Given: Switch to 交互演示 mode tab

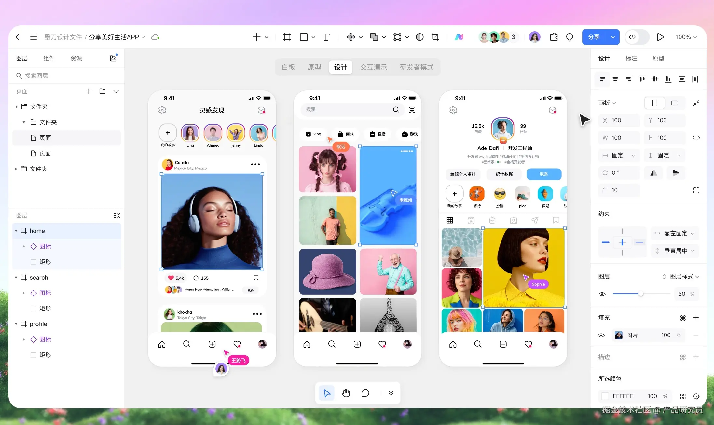Looking at the screenshot, I should 373,67.
